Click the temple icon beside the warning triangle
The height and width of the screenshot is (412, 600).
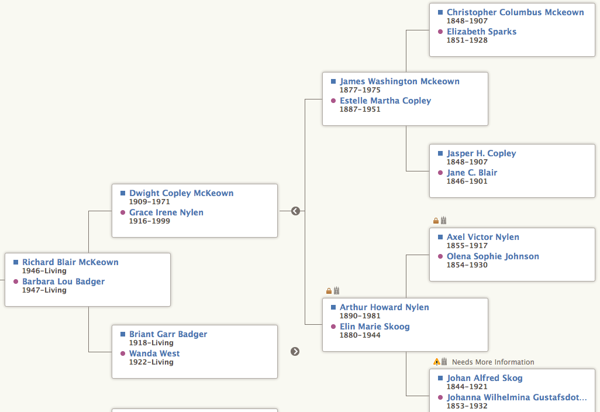[444, 362]
